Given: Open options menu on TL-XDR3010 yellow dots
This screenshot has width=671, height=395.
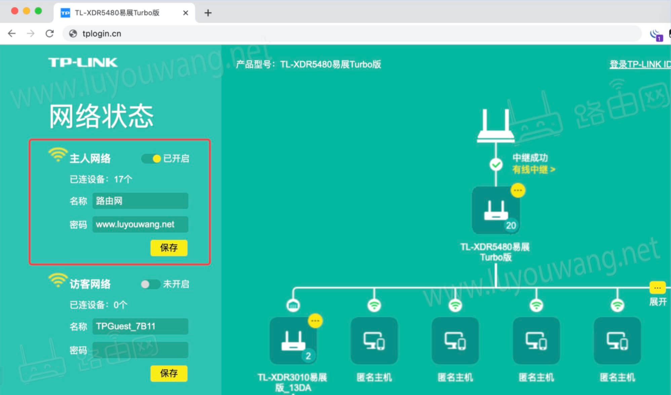Looking at the screenshot, I should 314,321.
